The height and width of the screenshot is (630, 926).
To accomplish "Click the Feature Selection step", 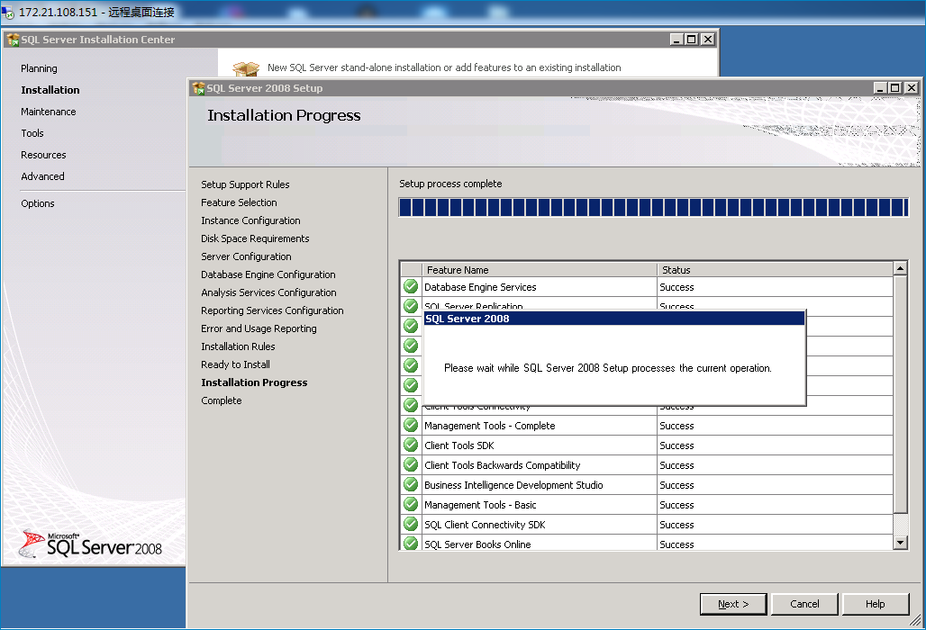I will [239, 202].
